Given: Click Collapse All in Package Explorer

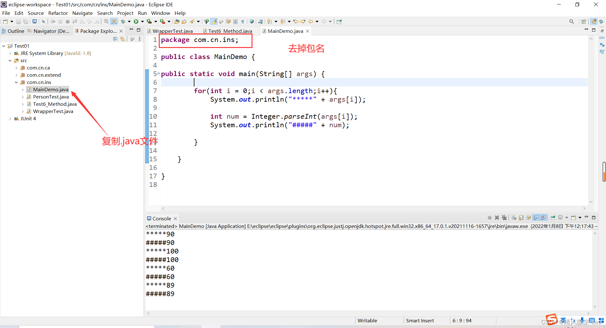Looking at the screenshot, I should point(115,39).
